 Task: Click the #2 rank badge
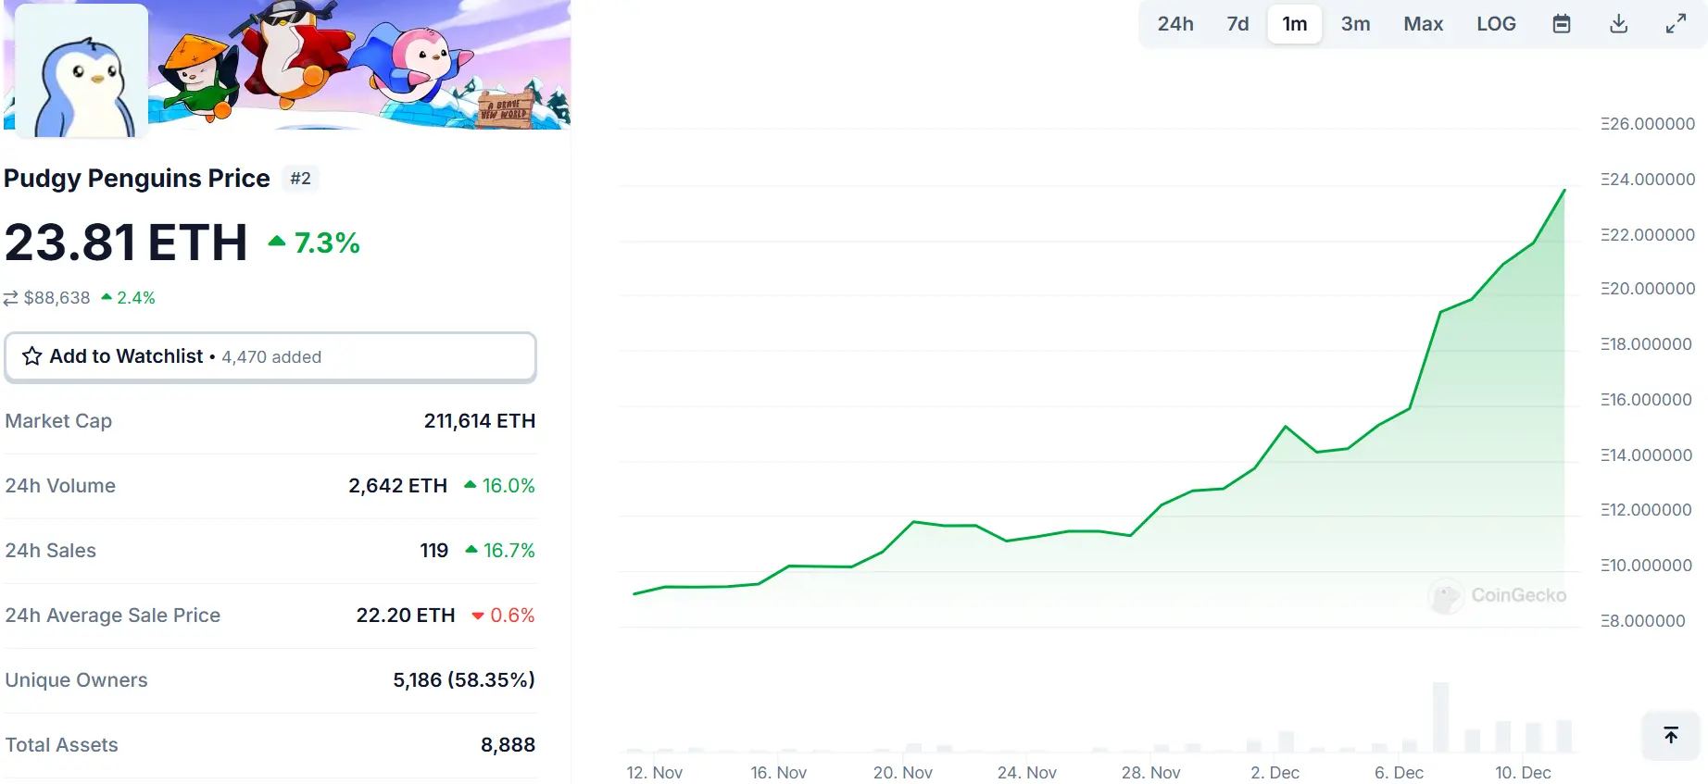pos(300,178)
